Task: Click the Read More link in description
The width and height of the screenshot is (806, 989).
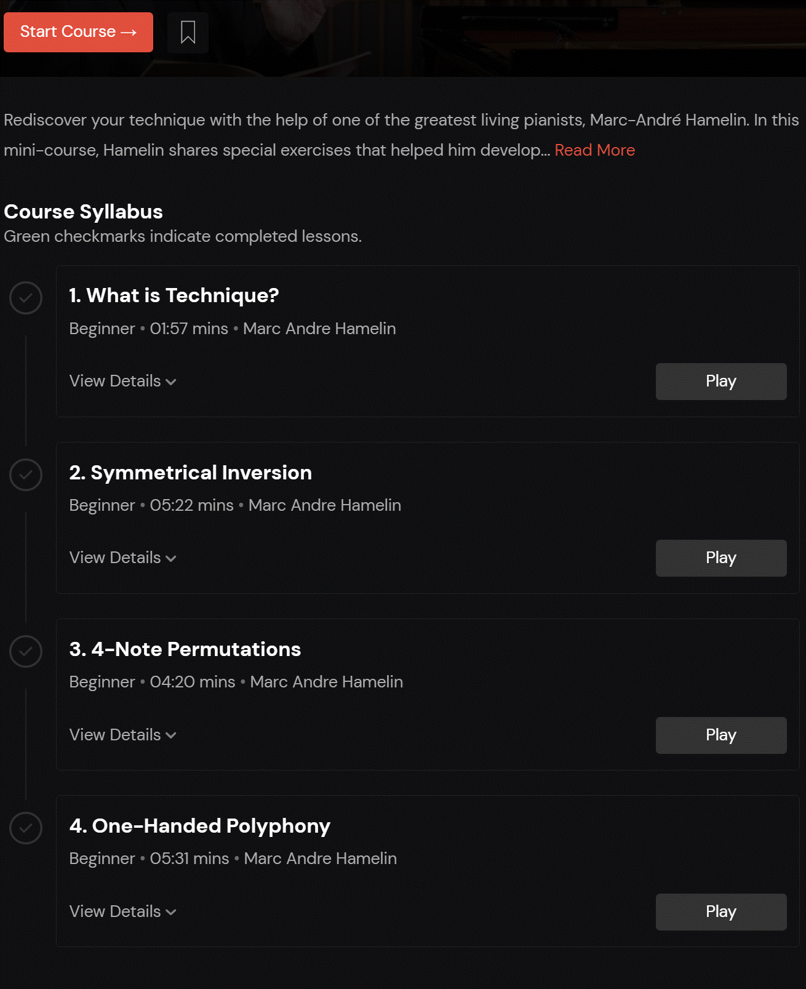Action: click(x=595, y=150)
